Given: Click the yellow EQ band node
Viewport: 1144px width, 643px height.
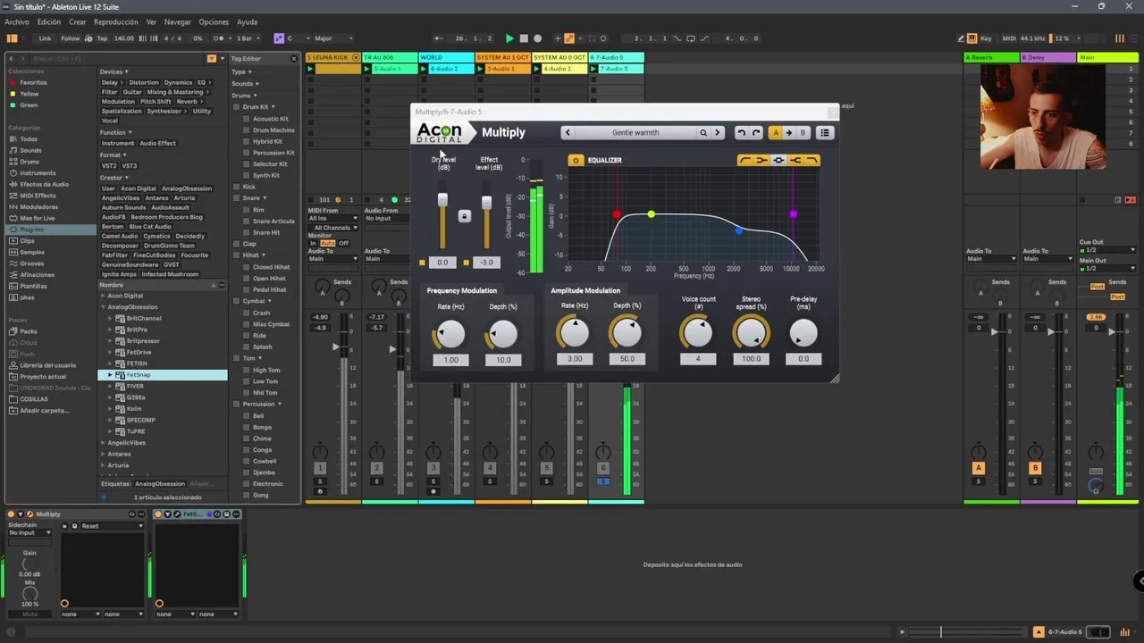Looking at the screenshot, I should coord(652,214).
